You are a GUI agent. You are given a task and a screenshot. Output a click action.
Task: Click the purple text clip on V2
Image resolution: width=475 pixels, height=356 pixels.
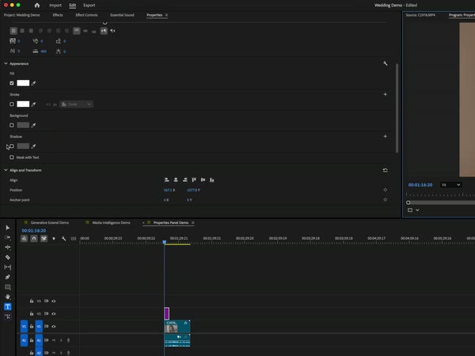tap(166, 313)
